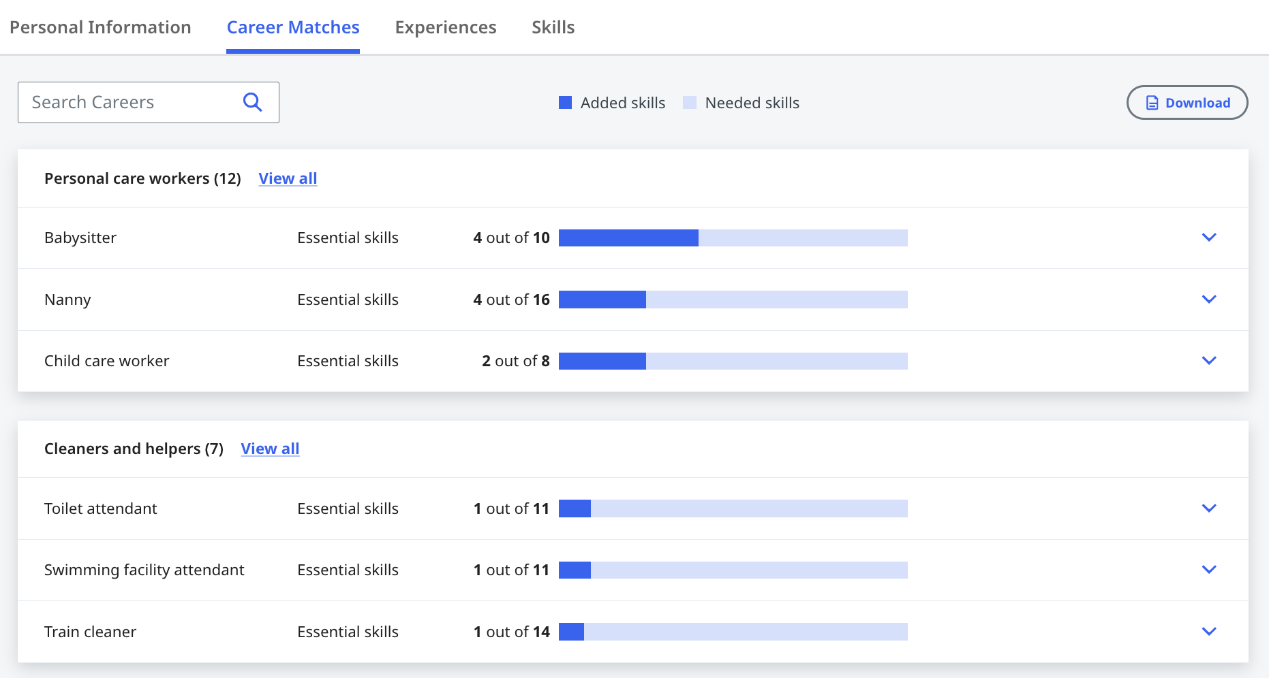Click the Personal care workers (12) heading
The image size is (1269, 678).
[x=143, y=178]
